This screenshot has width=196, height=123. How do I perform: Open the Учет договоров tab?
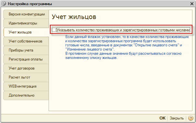click(26, 68)
